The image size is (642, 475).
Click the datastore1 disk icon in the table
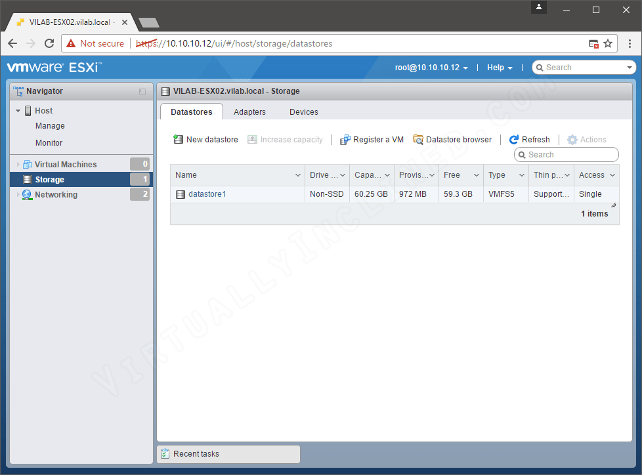tap(180, 194)
